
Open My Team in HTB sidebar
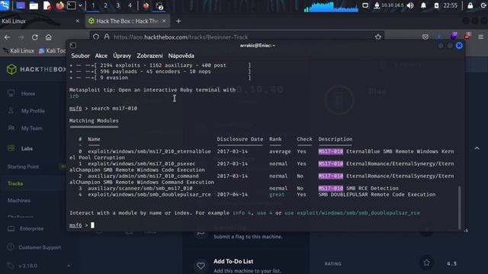click(x=31, y=128)
